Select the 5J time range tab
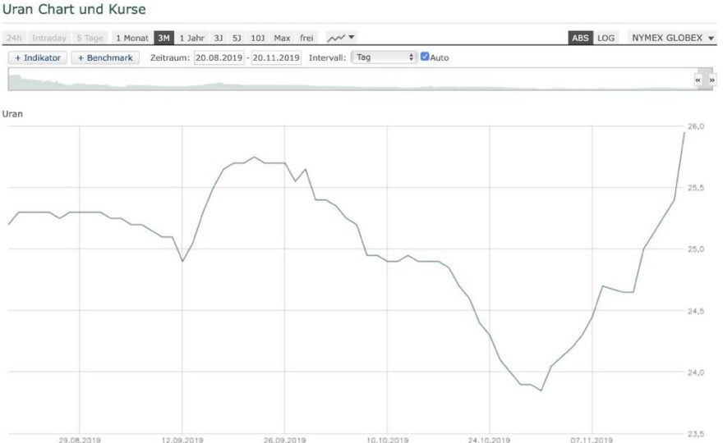723x443 pixels. [x=237, y=38]
